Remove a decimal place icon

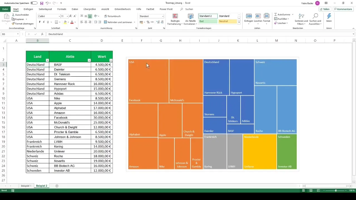(x=162, y=22)
